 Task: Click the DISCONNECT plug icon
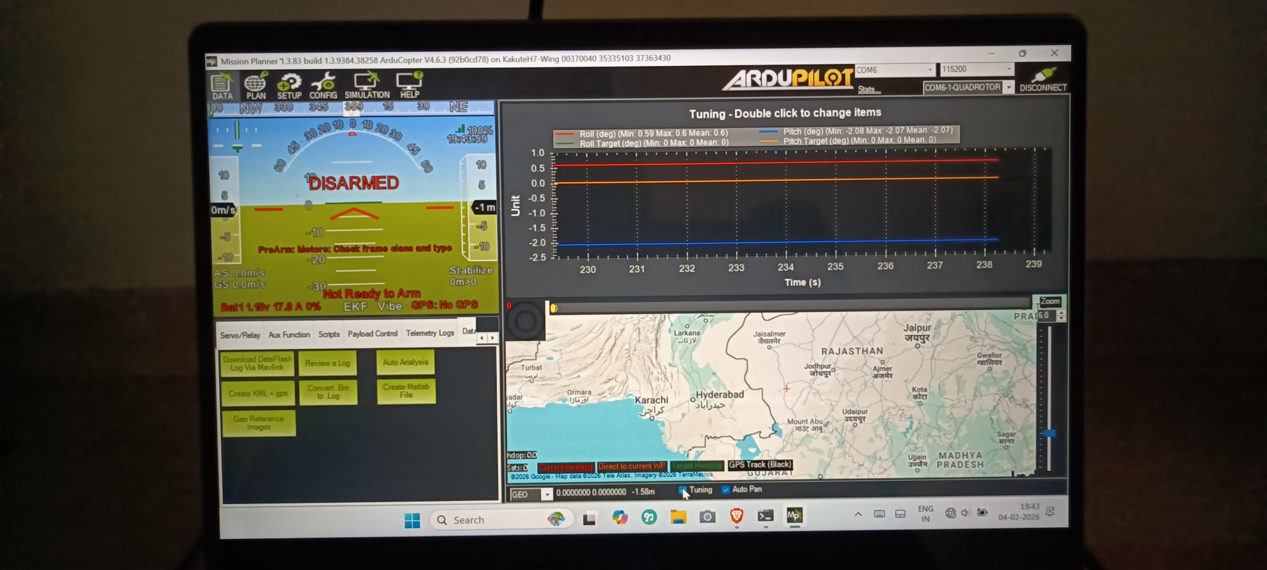(x=1043, y=79)
